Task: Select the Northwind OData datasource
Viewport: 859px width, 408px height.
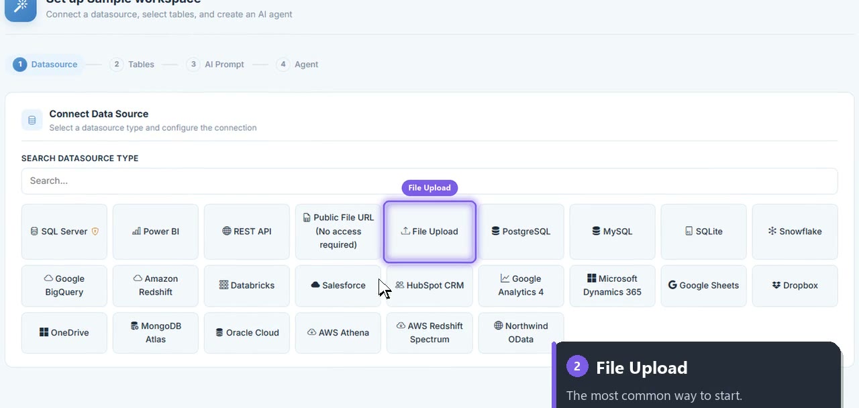Action: [x=521, y=332]
